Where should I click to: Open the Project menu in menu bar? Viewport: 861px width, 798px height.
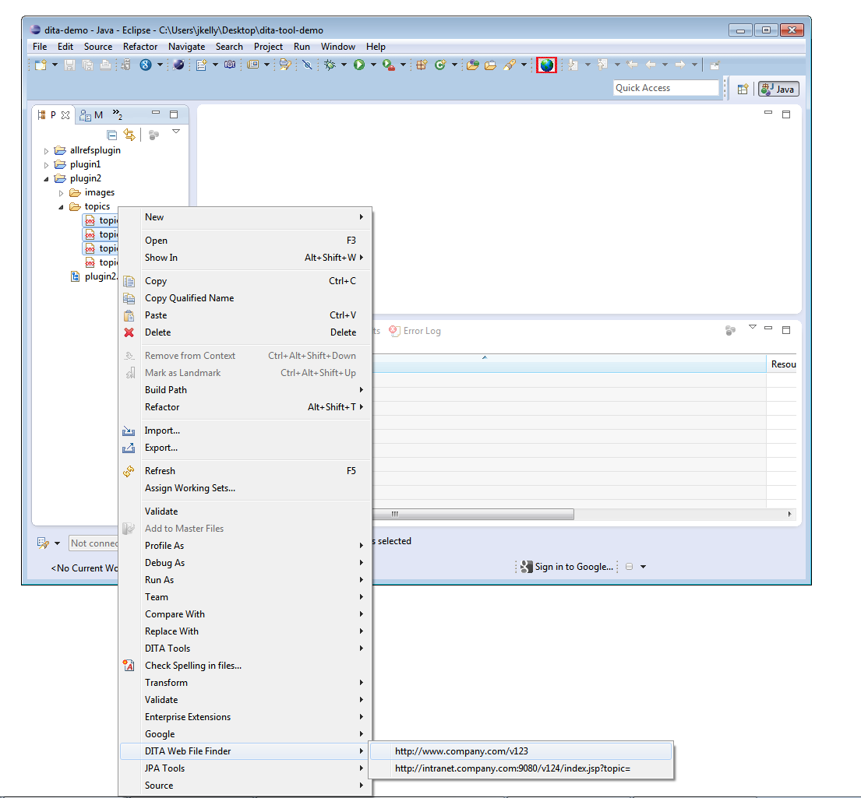[268, 47]
